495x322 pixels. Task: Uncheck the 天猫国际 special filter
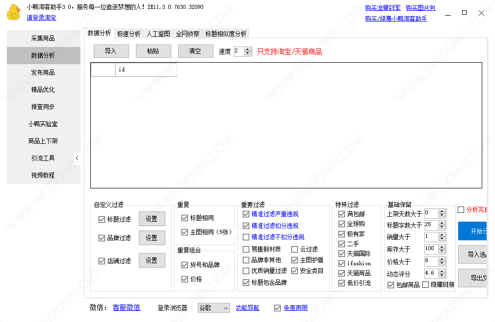[342, 253]
